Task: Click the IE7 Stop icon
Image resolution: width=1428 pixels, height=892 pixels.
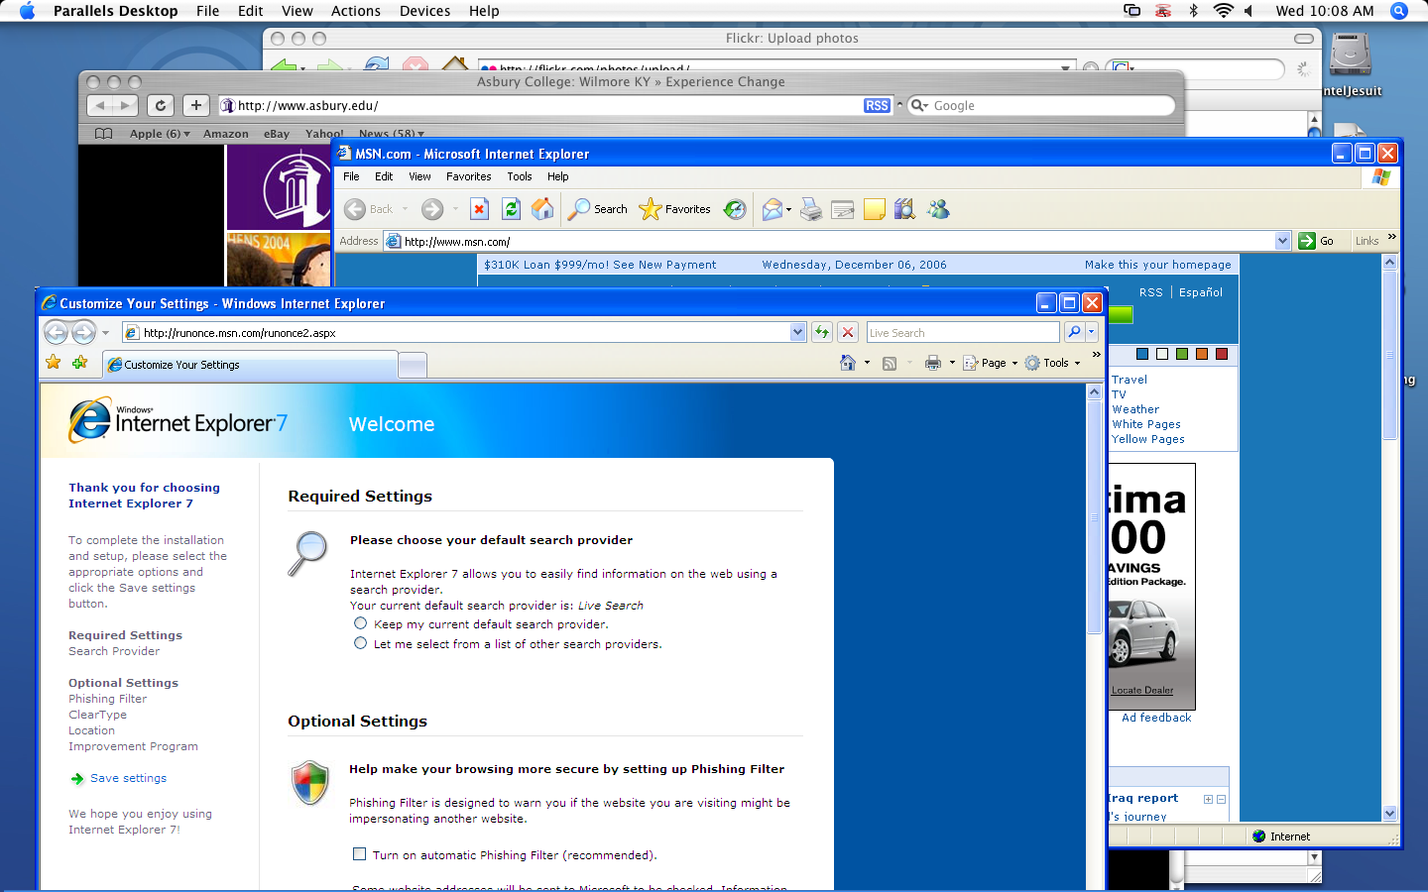Action: coord(848,332)
